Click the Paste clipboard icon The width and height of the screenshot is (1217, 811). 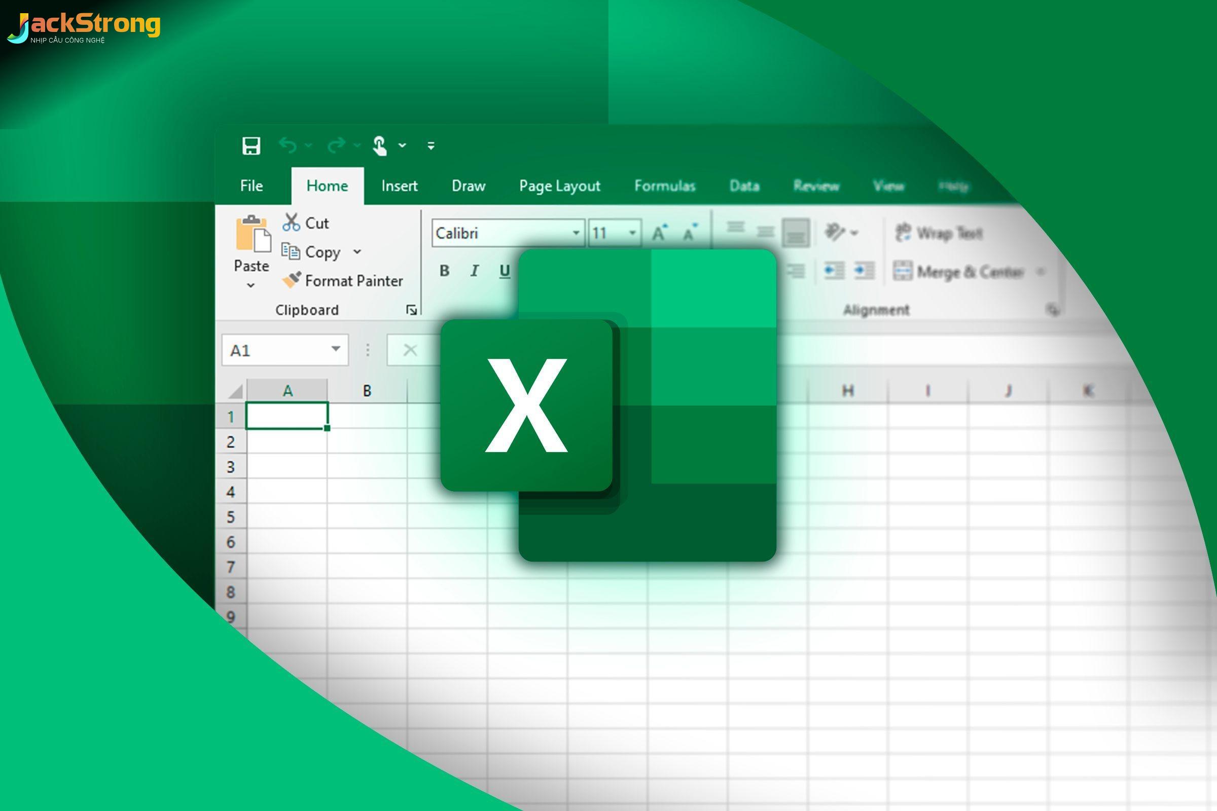coord(253,234)
